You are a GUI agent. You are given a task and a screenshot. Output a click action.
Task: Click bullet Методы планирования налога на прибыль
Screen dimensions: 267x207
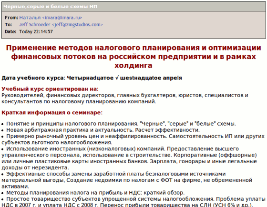pos(93,193)
